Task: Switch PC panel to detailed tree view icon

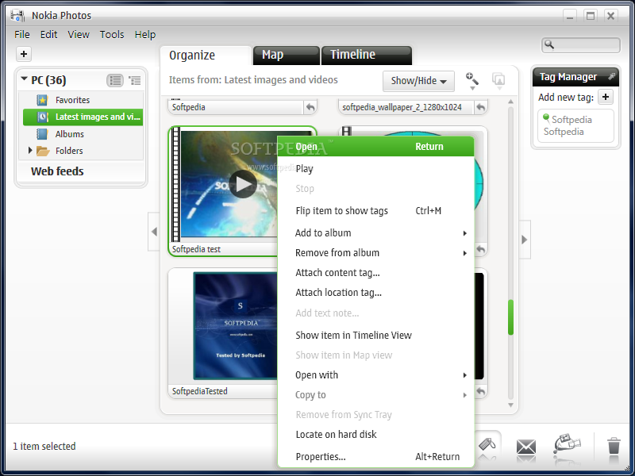Action: point(134,80)
